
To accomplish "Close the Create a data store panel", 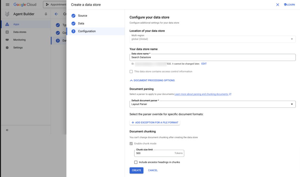I will (x=277, y=5).
